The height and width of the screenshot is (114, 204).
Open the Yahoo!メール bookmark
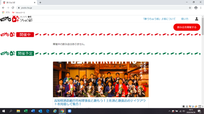click(x=18, y=12)
